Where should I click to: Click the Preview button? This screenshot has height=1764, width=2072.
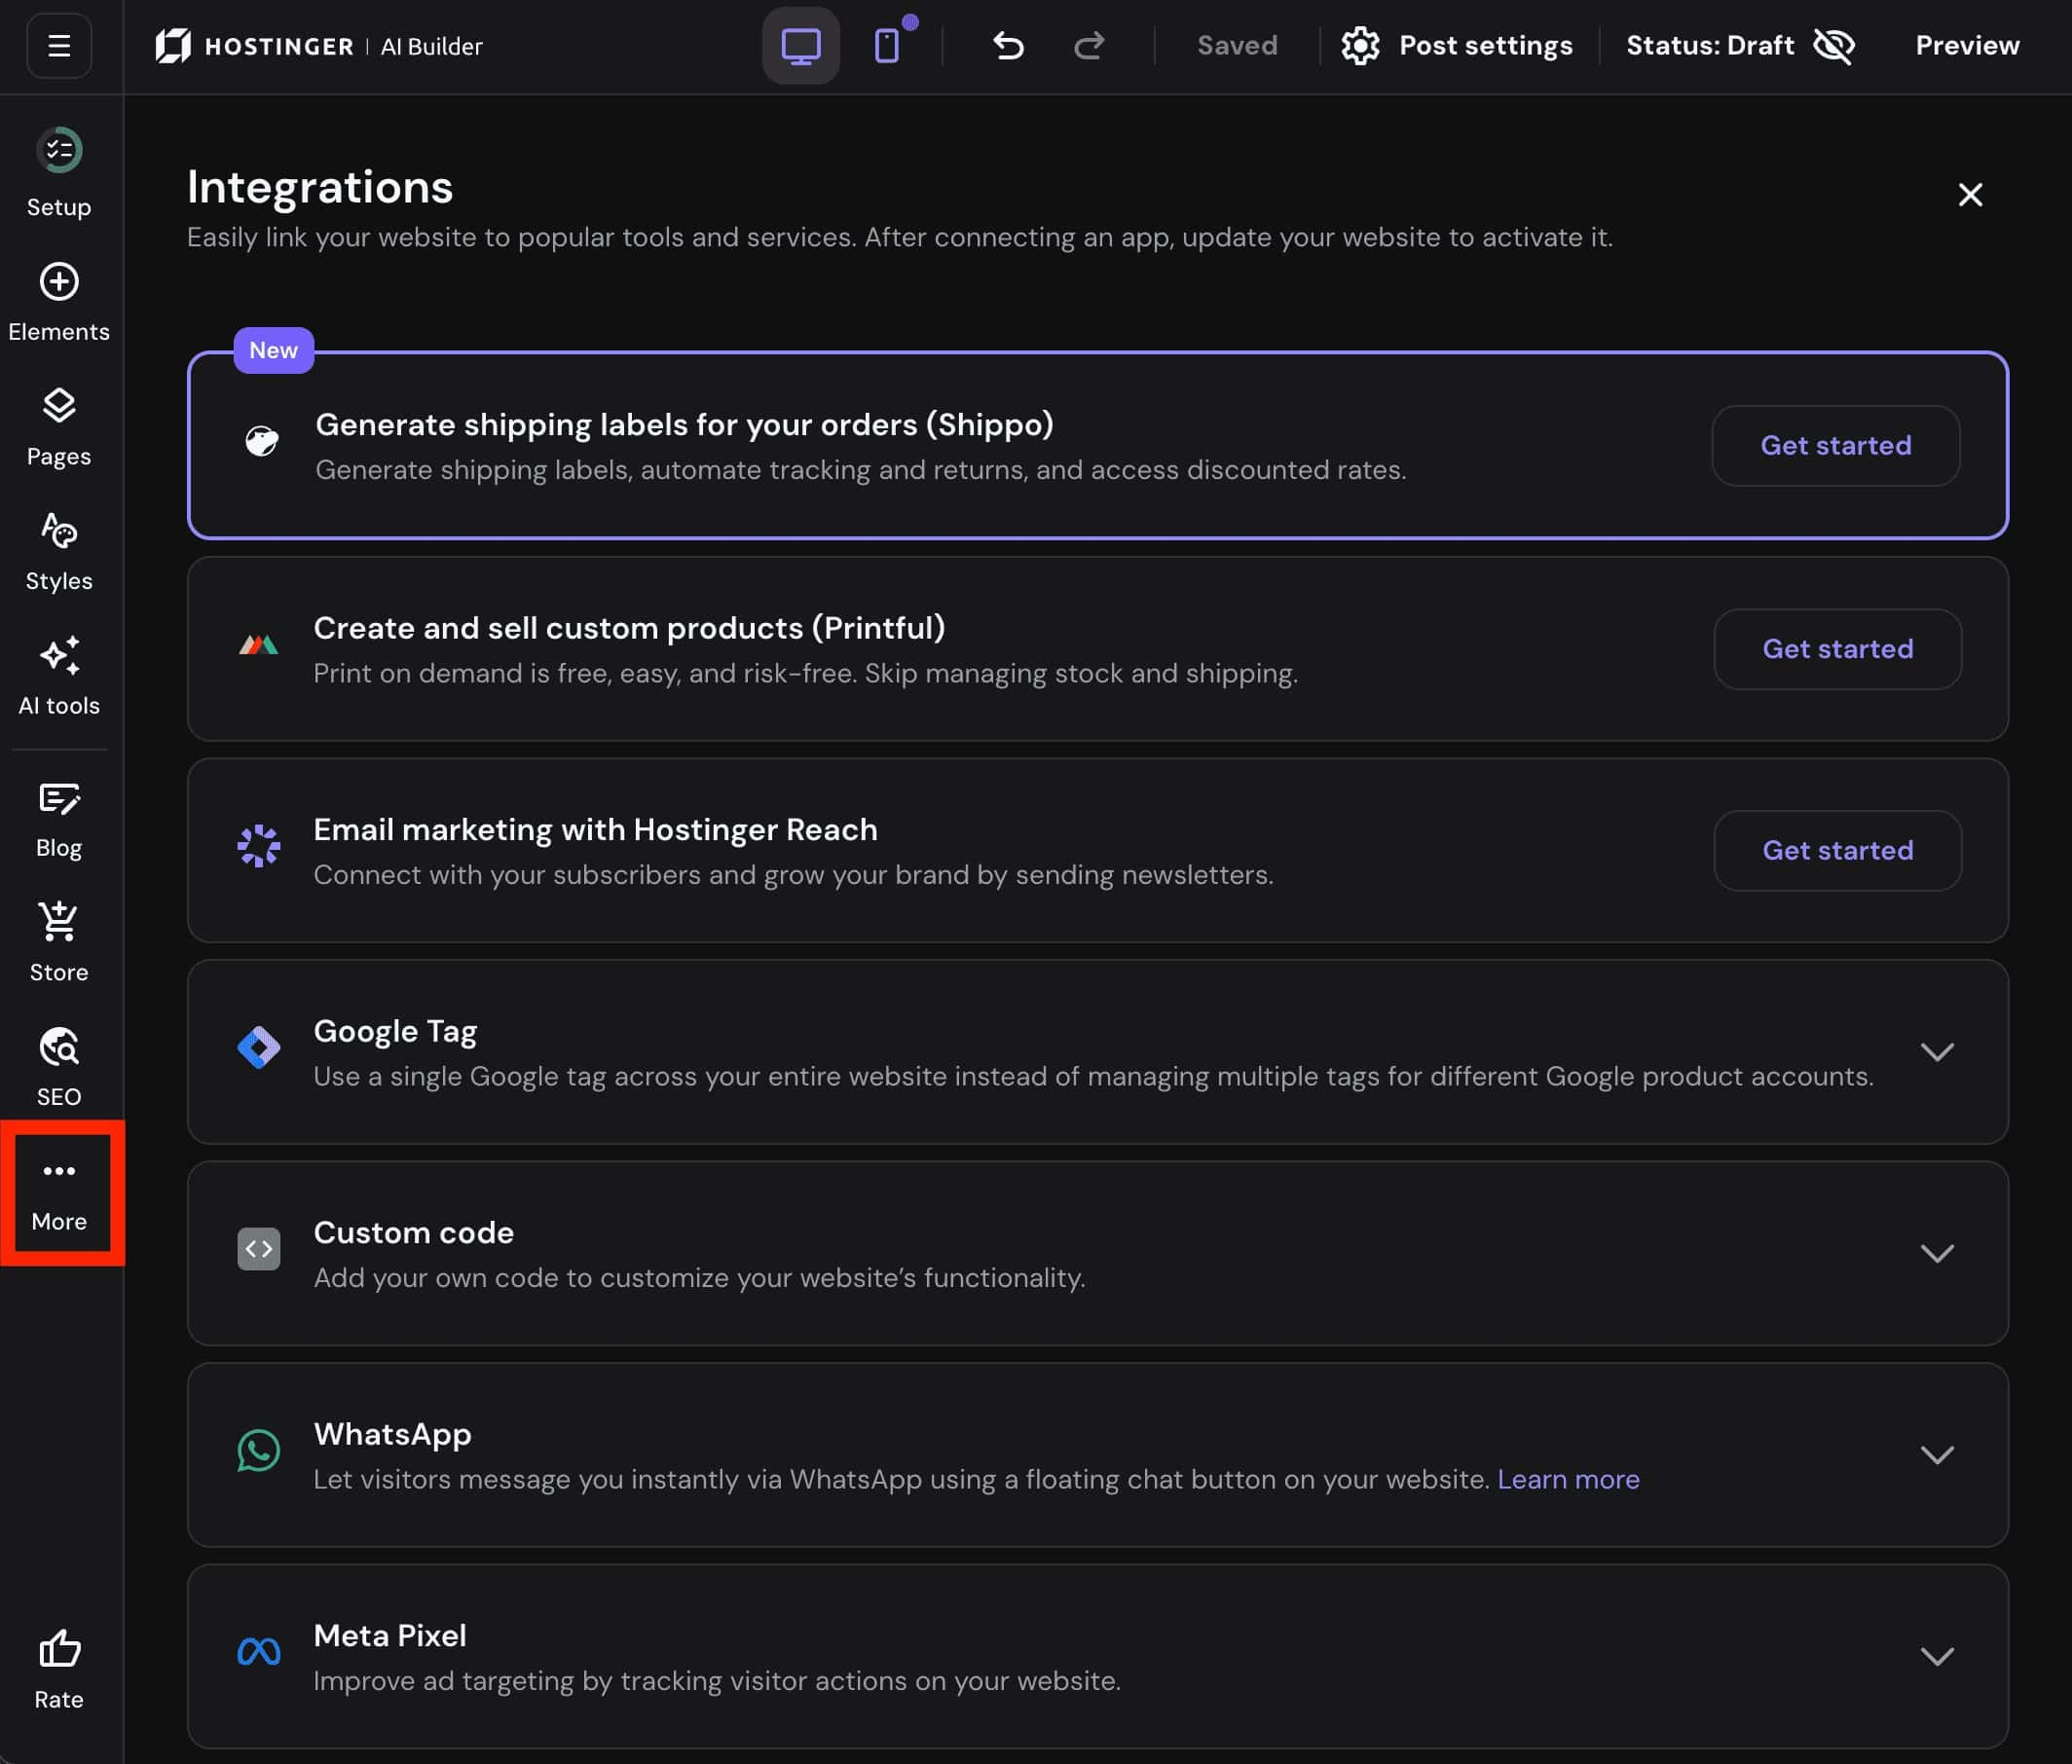point(1967,46)
